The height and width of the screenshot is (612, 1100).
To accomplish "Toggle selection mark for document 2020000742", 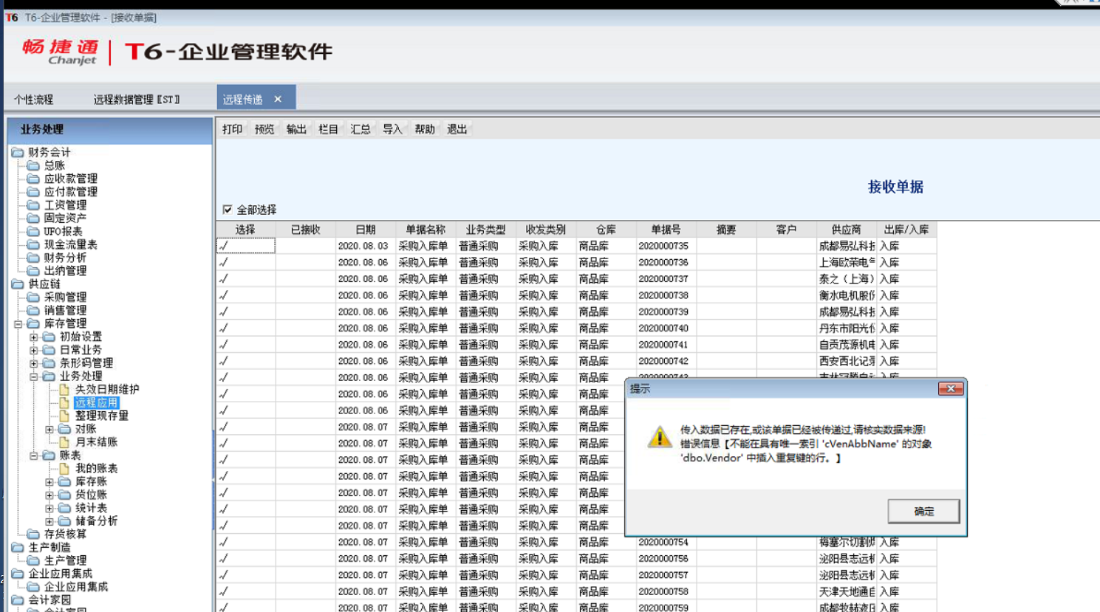I will pyautogui.click(x=245, y=361).
